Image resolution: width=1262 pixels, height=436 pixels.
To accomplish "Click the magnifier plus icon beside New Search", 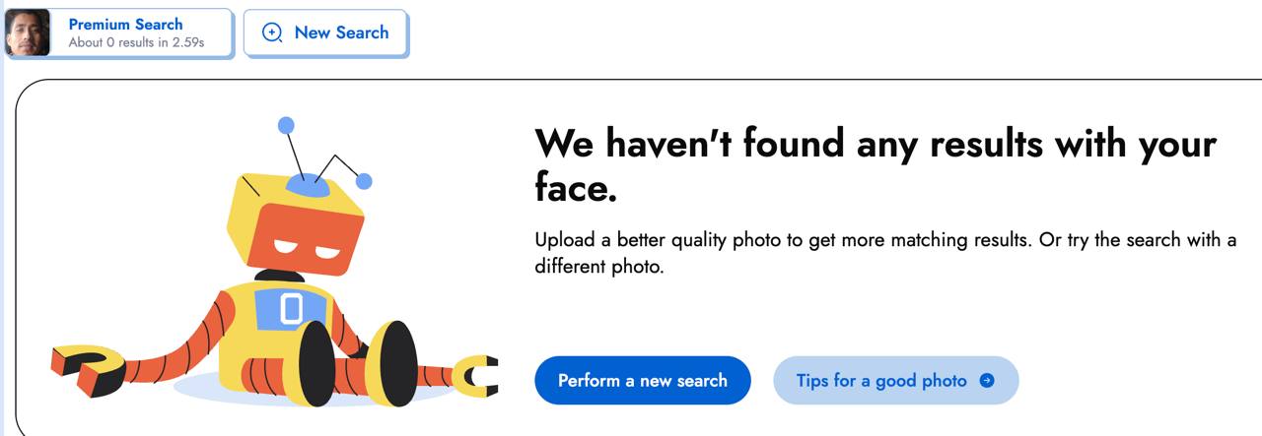I will [272, 32].
